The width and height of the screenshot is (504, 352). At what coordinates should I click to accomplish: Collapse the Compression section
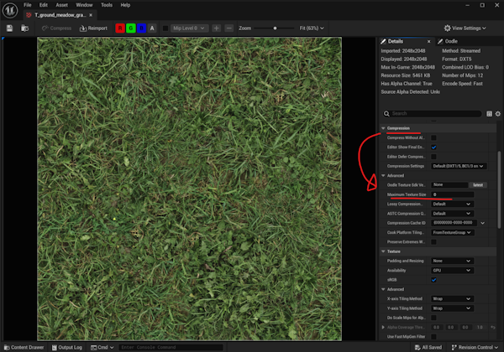pyautogui.click(x=383, y=128)
